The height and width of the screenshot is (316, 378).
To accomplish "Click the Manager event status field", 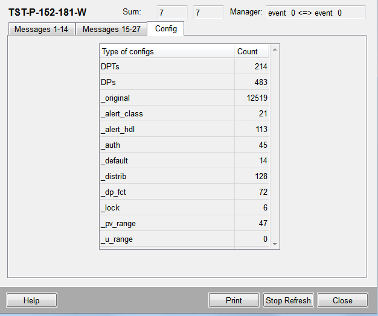I will [x=315, y=13].
